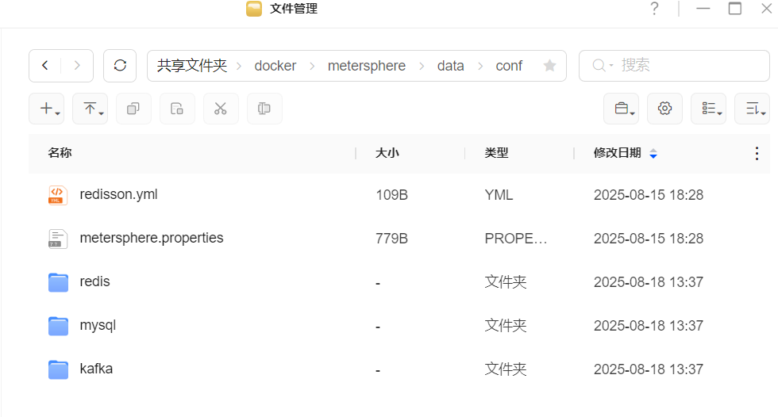Refresh the current folder listing
This screenshot has width=778, height=417.
coord(120,66)
